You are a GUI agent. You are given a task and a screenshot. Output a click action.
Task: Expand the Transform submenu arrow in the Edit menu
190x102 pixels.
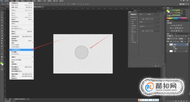(x=32, y=43)
